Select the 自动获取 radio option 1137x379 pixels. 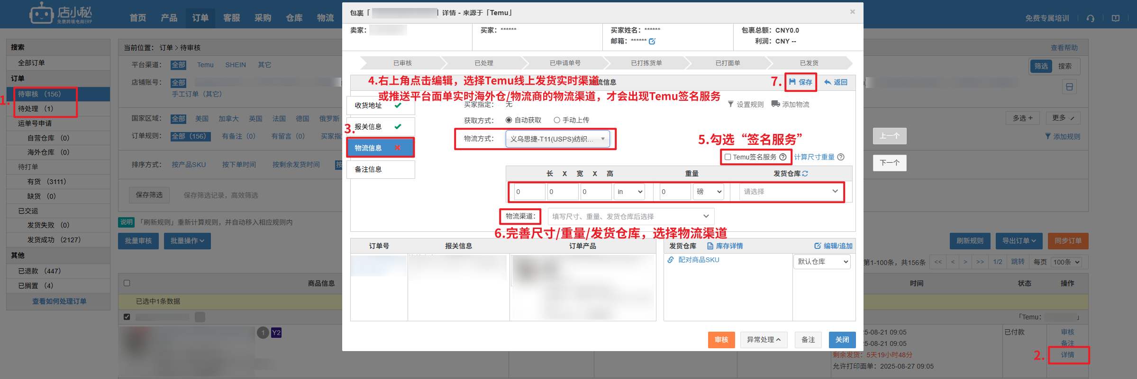pos(509,120)
